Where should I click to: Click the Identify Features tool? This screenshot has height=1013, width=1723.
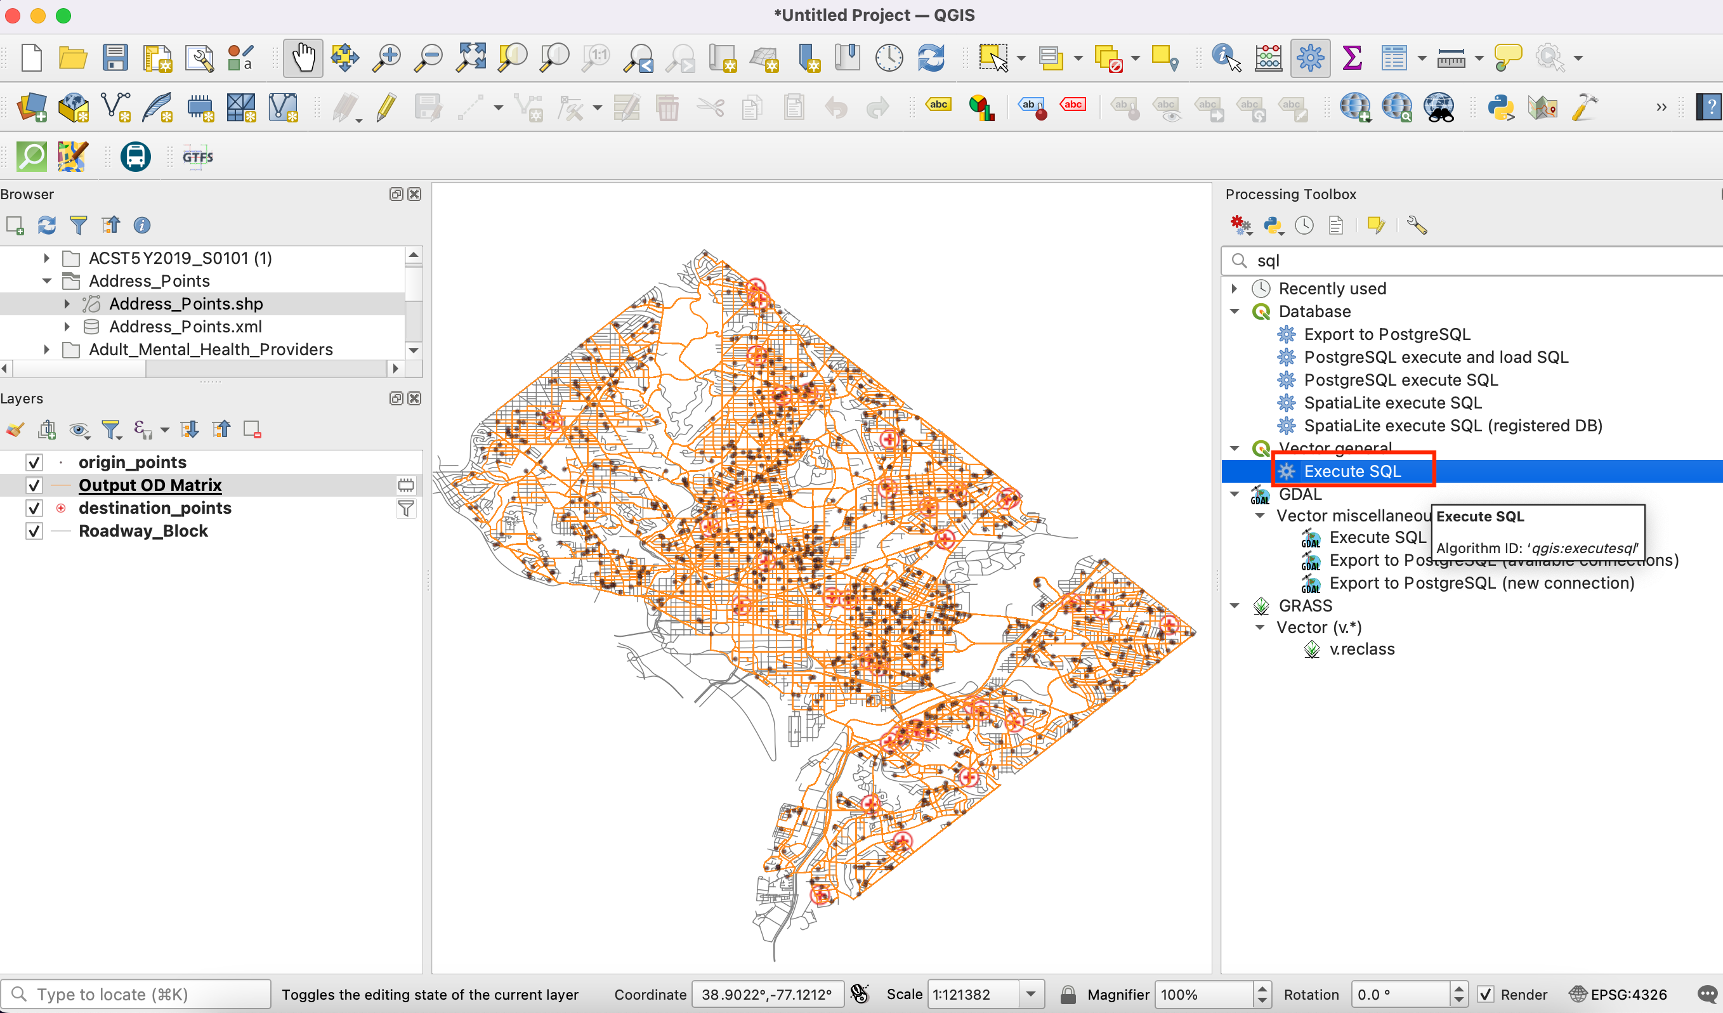click(x=1225, y=58)
